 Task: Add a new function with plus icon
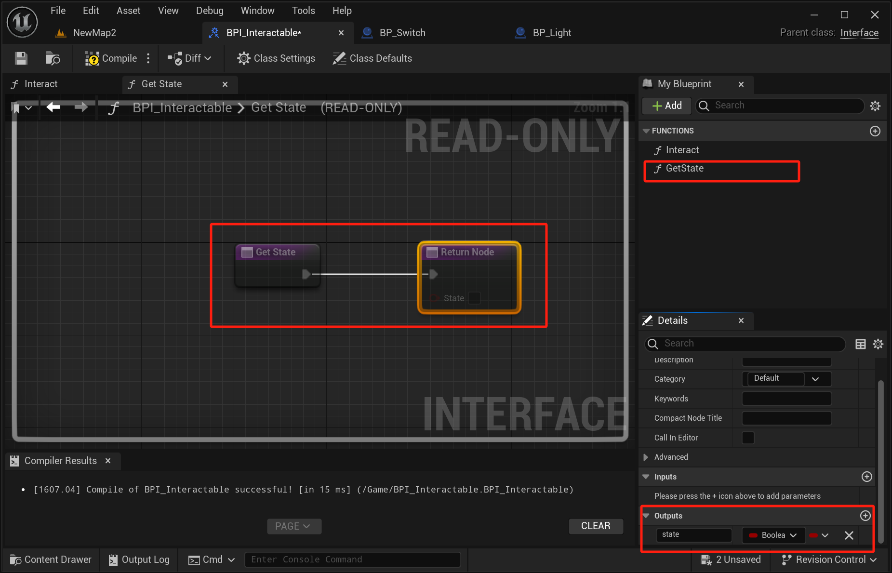[875, 131]
